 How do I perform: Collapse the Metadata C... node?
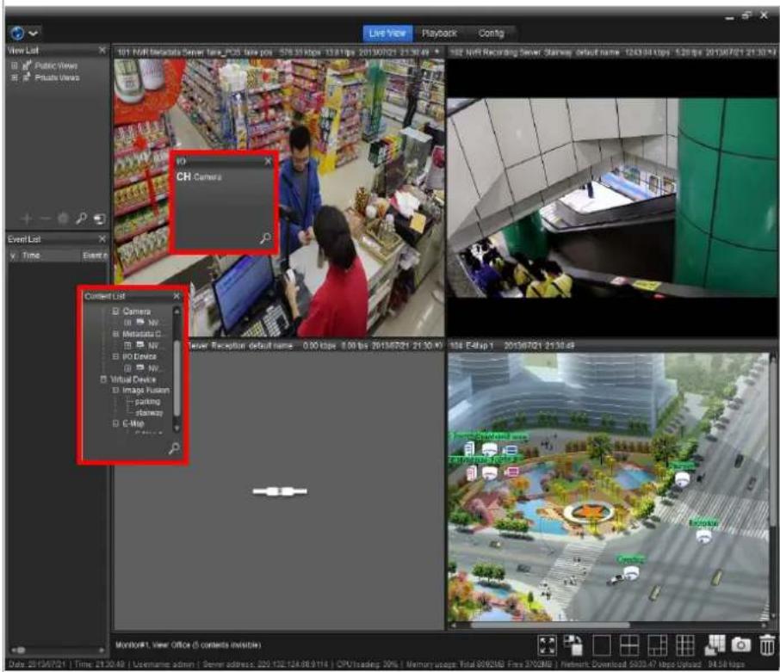point(115,334)
